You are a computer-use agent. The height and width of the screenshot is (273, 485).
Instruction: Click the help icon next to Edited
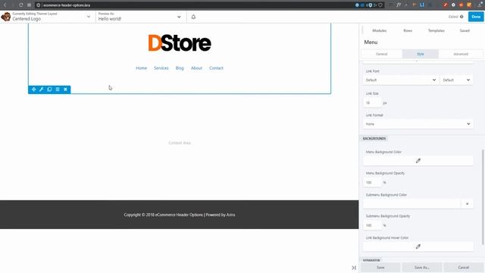(462, 17)
